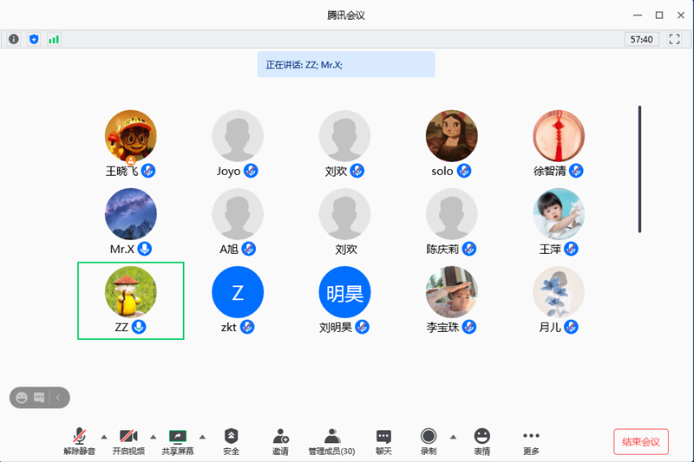Open 管理成员 (Manage Members) panel
The width and height of the screenshot is (694, 462).
coord(331,440)
